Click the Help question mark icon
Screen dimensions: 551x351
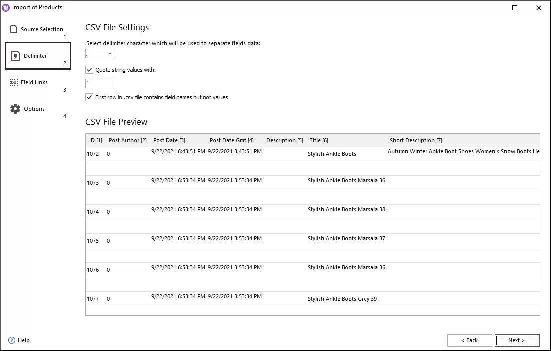pyautogui.click(x=11, y=340)
